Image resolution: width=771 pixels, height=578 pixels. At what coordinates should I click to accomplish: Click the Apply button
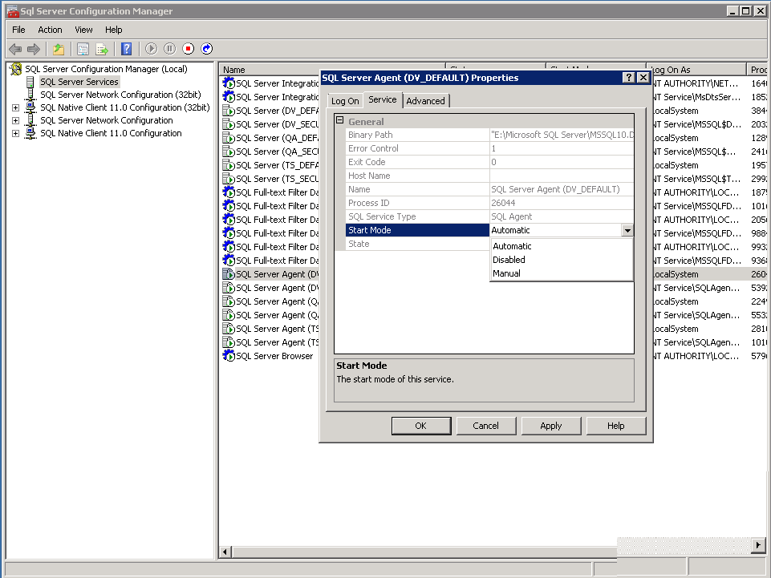click(550, 426)
